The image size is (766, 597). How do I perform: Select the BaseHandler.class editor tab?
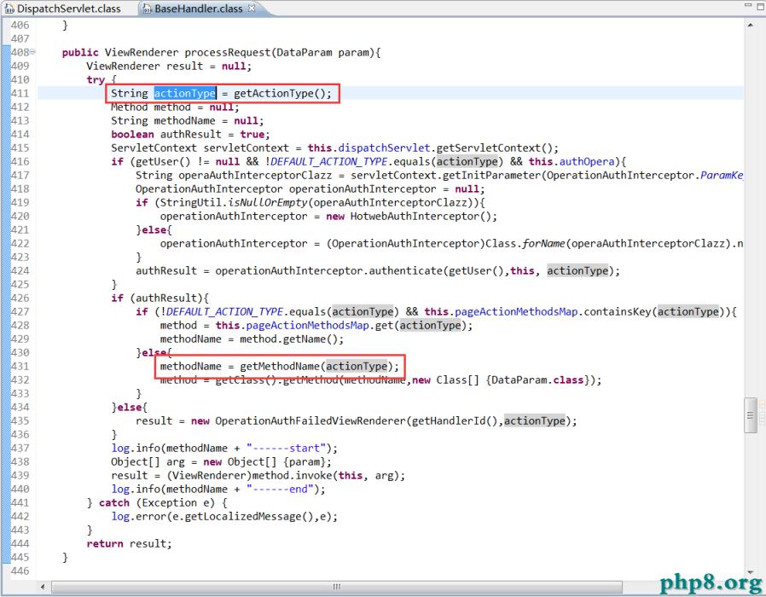point(199,9)
